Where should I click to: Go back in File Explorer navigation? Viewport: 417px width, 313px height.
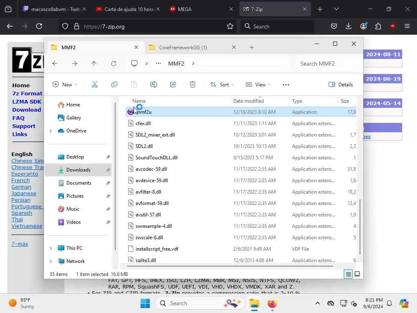(55, 64)
